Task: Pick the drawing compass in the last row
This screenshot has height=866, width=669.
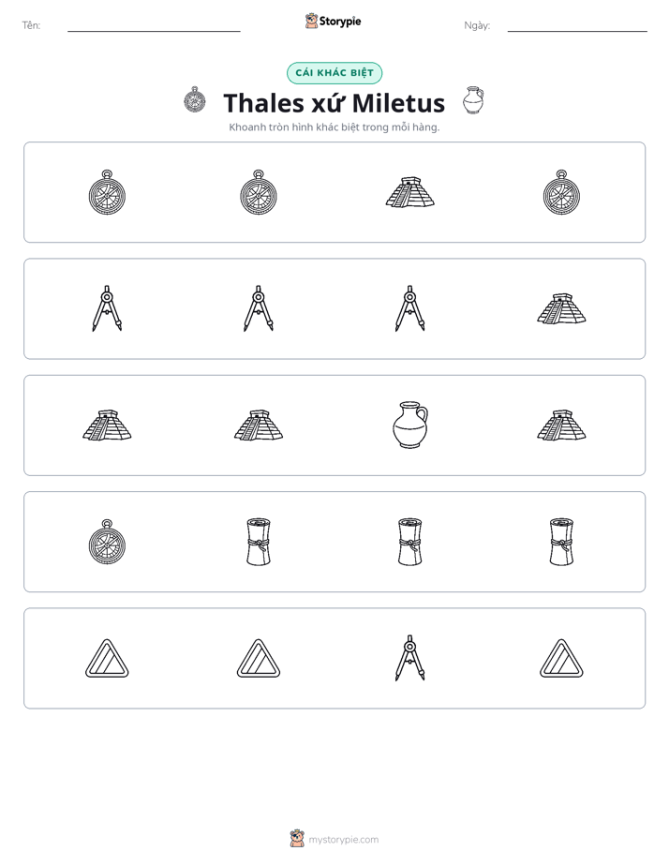Action: coord(410,658)
